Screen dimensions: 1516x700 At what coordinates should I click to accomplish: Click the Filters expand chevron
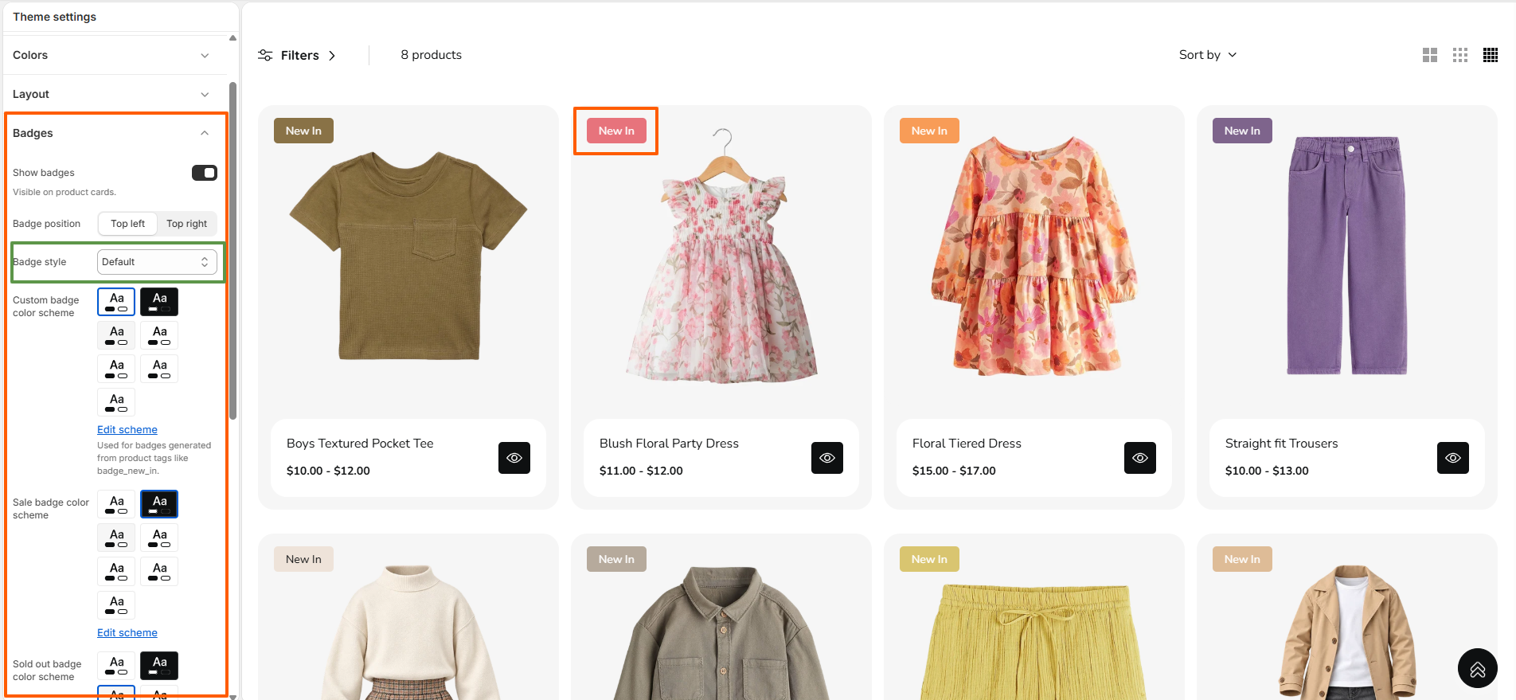coord(332,56)
